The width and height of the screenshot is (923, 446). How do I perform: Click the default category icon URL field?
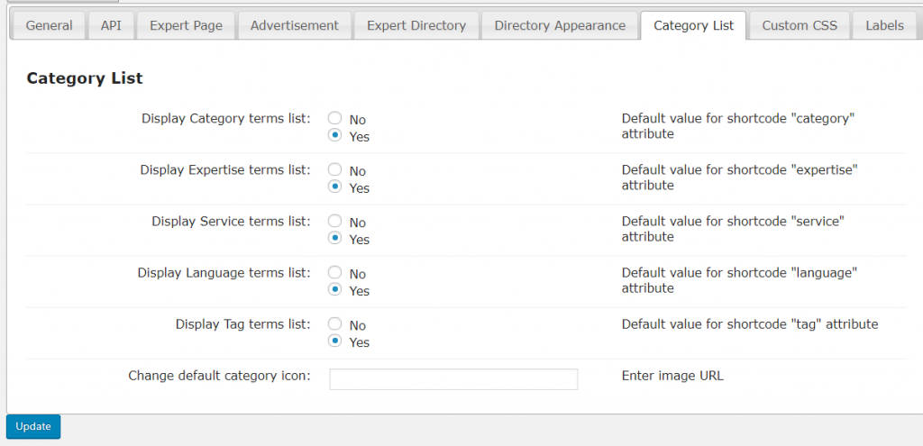(x=453, y=379)
